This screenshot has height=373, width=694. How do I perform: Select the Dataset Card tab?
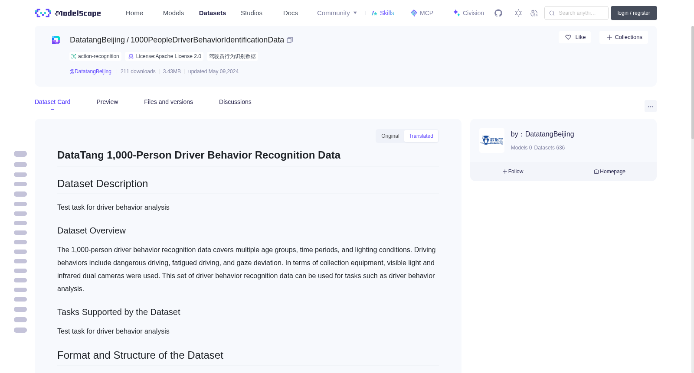point(52,102)
